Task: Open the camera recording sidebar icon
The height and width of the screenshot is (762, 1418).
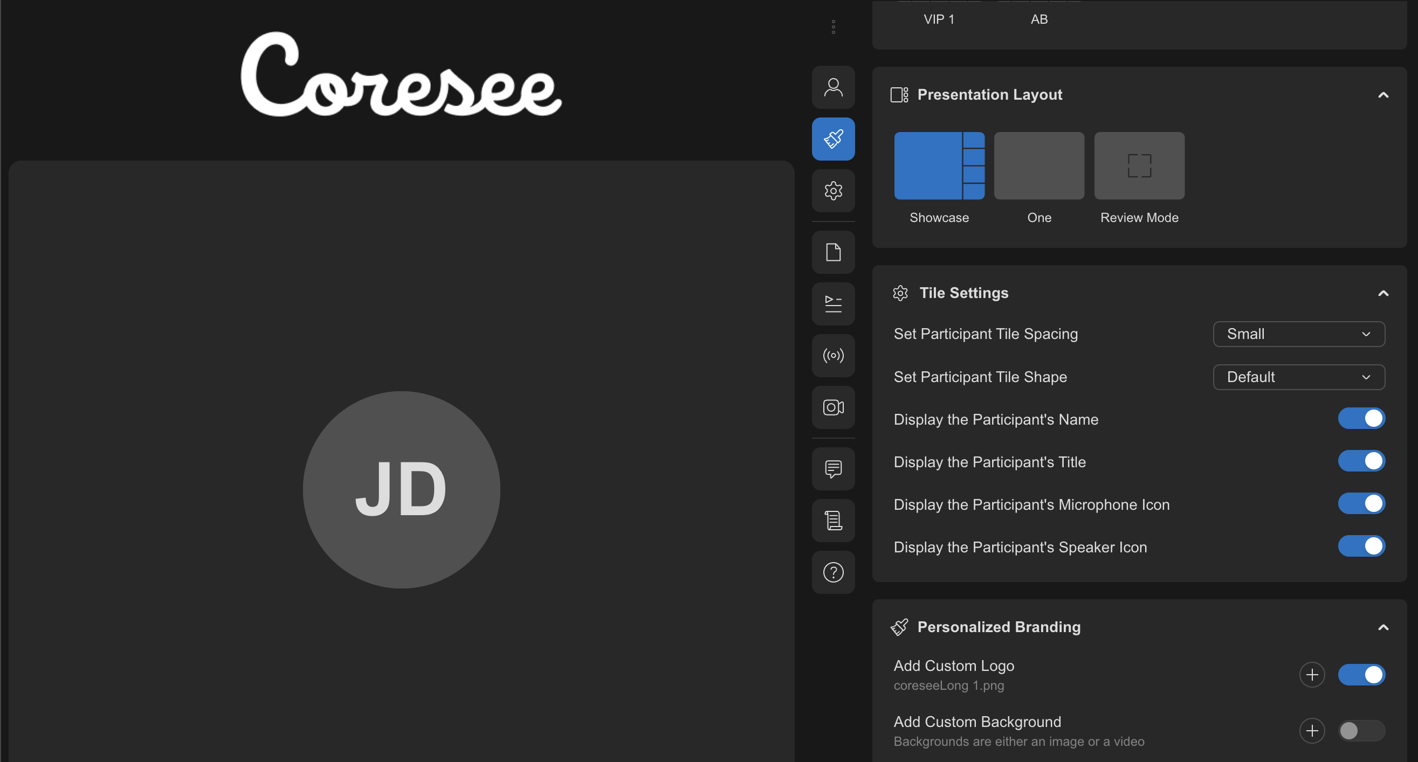Action: click(833, 407)
